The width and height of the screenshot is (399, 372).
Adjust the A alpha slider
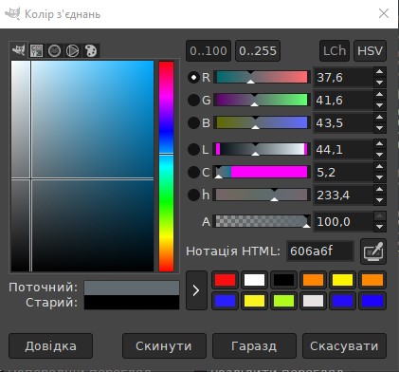262,221
